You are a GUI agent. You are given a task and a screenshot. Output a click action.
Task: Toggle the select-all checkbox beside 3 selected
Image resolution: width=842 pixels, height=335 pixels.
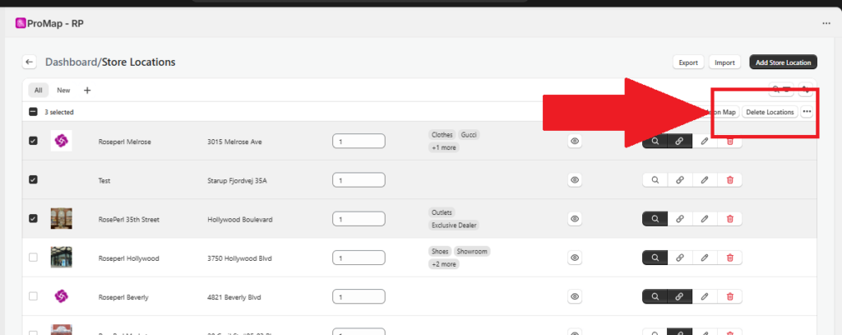pos(33,112)
